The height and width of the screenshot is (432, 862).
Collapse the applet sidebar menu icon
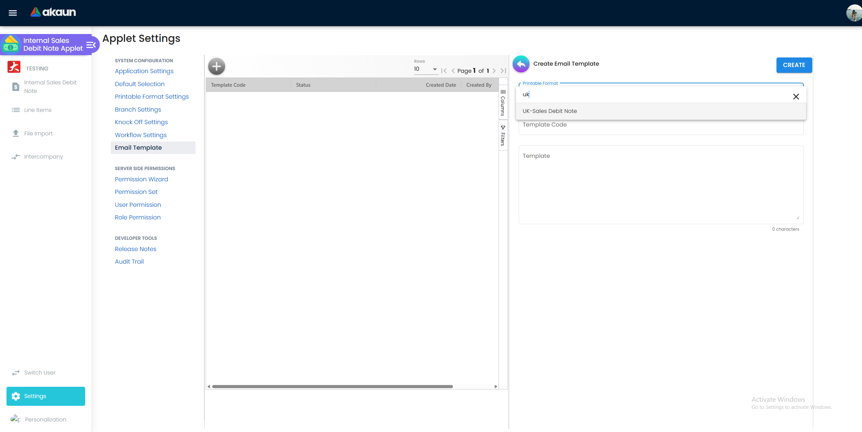coord(91,45)
